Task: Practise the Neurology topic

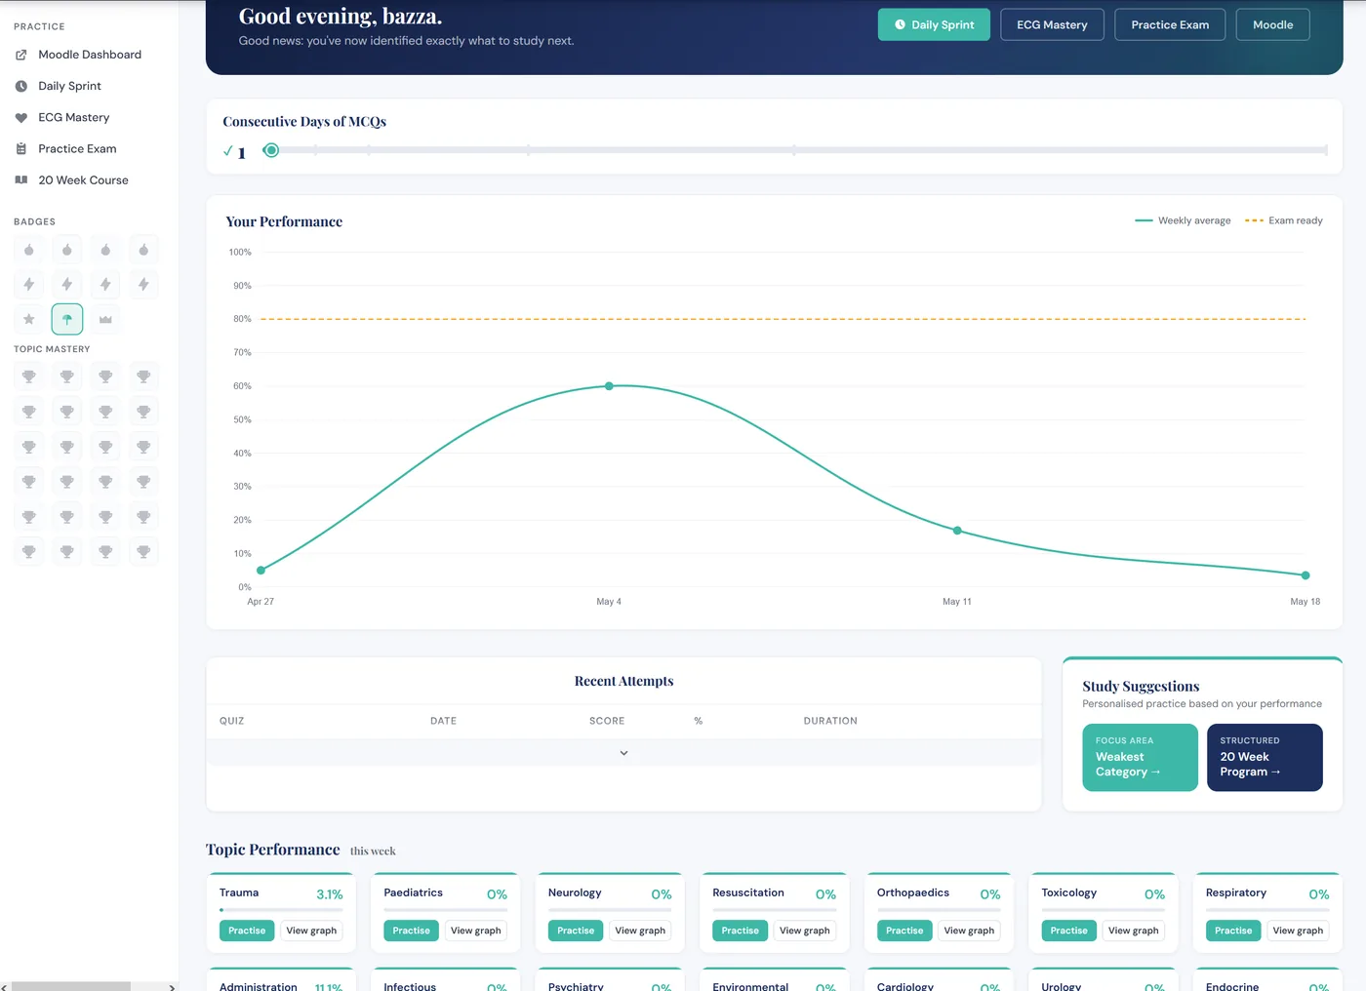Action: (x=576, y=931)
